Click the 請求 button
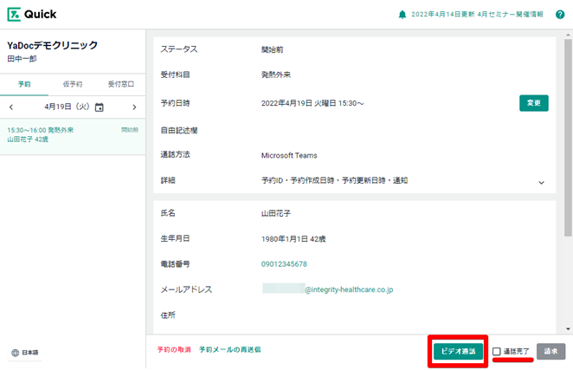The image size is (573, 370). (x=552, y=351)
